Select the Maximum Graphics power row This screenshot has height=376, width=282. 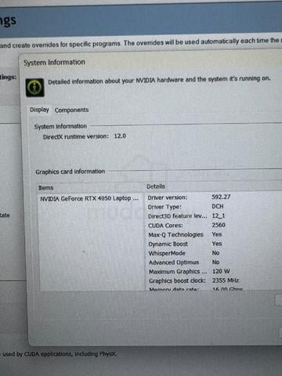214,272
